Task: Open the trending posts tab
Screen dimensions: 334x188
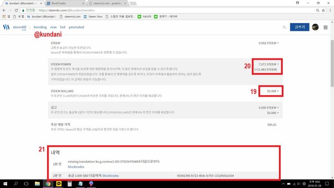Action: tap(40, 27)
